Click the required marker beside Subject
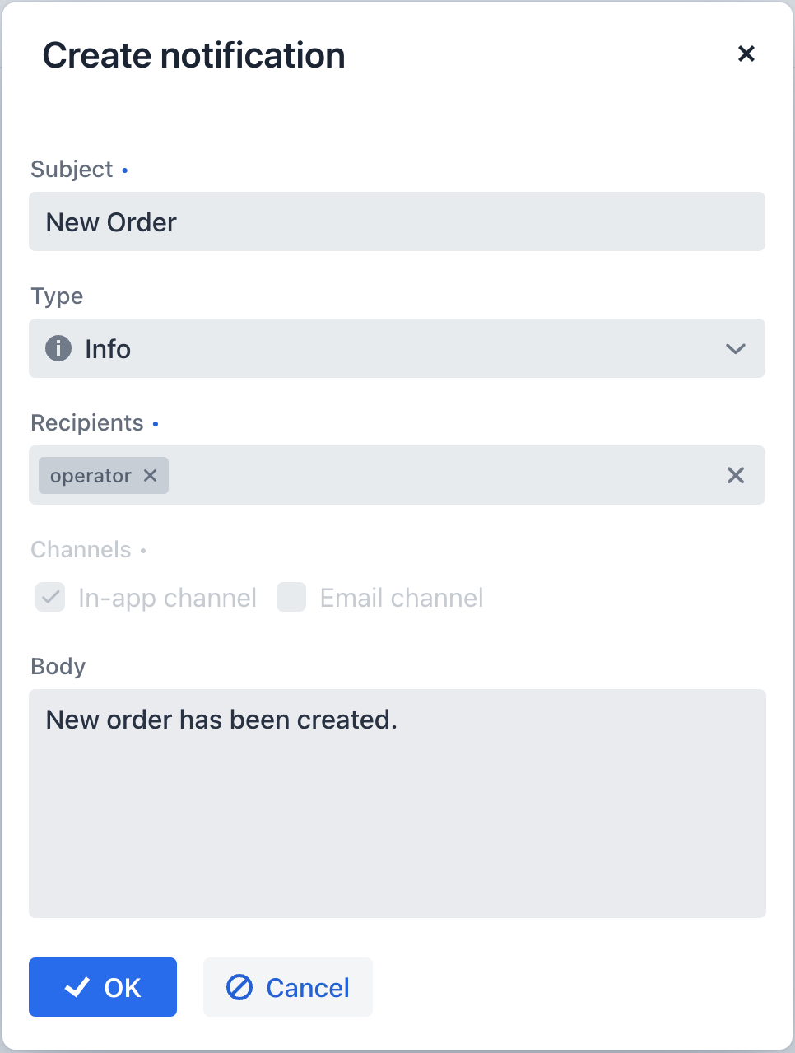The image size is (795, 1053). (x=124, y=170)
